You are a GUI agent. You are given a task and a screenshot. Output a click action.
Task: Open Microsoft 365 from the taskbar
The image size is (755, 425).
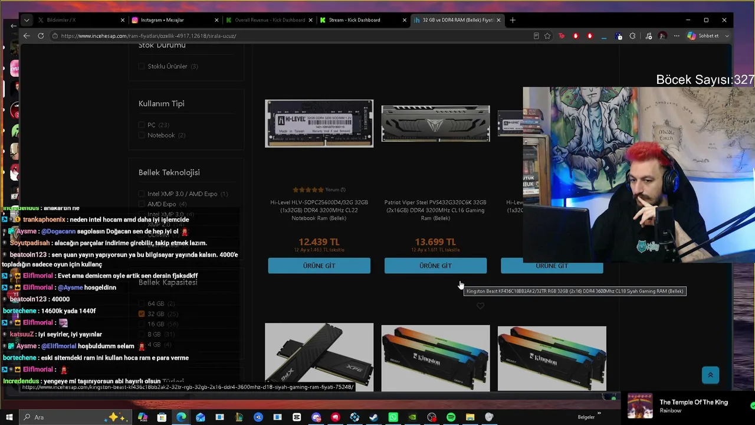pyautogui.click(x=143, y=417)
